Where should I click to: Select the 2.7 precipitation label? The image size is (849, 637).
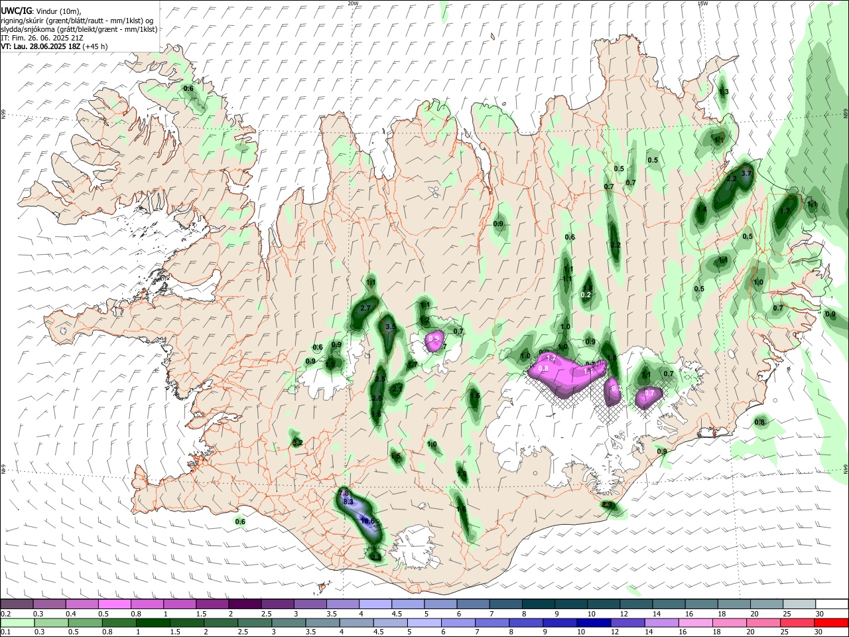(365, 309)
